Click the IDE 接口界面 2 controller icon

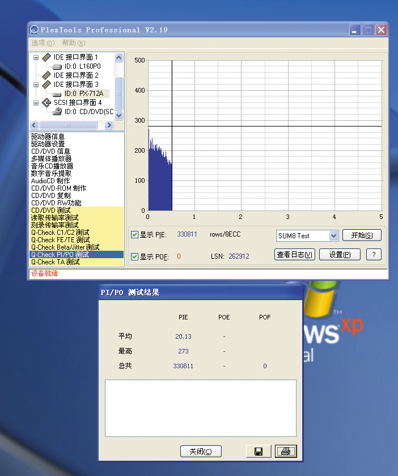pos(46,75)
